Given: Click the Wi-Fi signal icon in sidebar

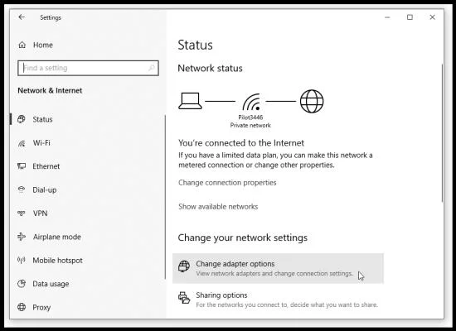Looking at the screenshot, I should [x=22, y=143].
